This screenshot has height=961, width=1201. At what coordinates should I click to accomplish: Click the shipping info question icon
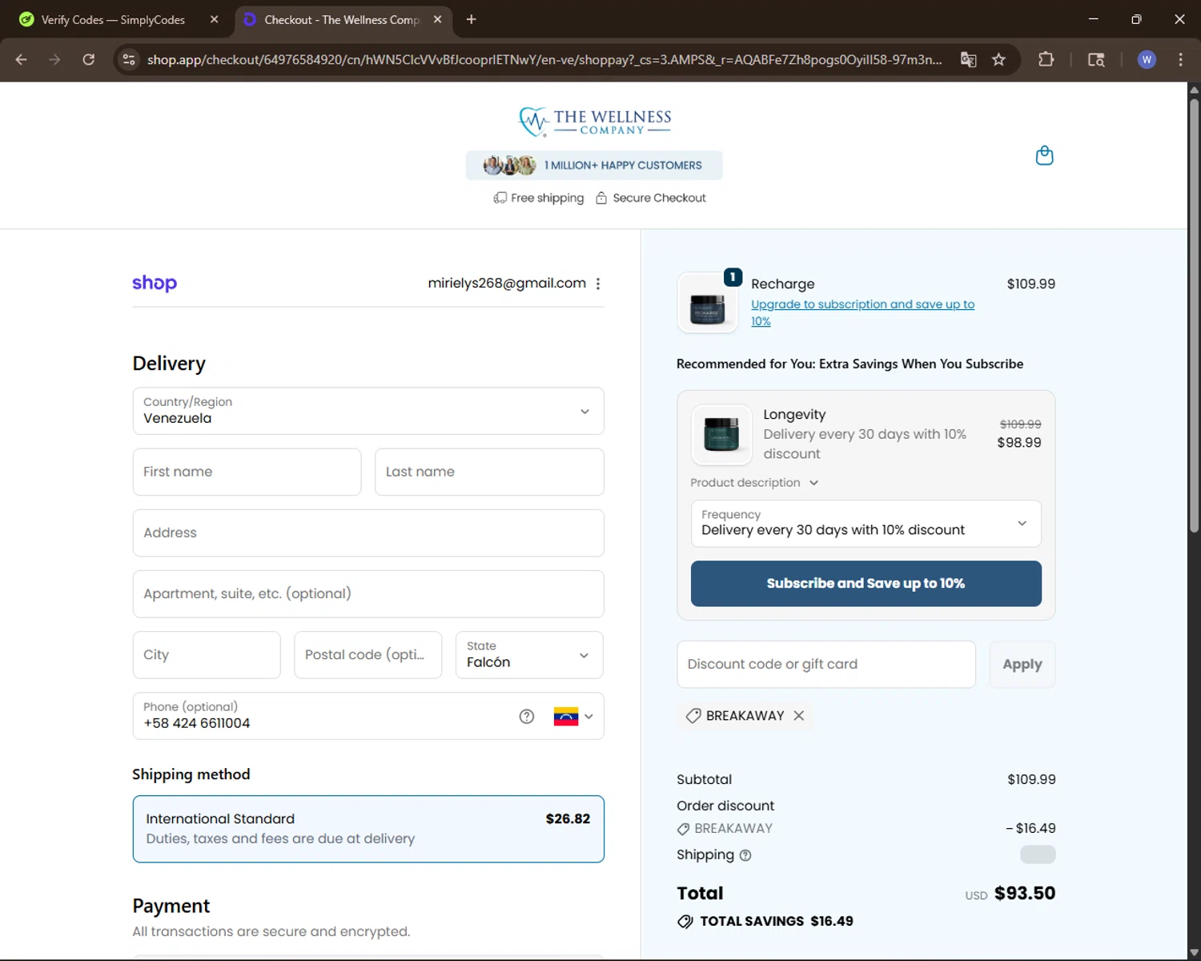point(745,855)
